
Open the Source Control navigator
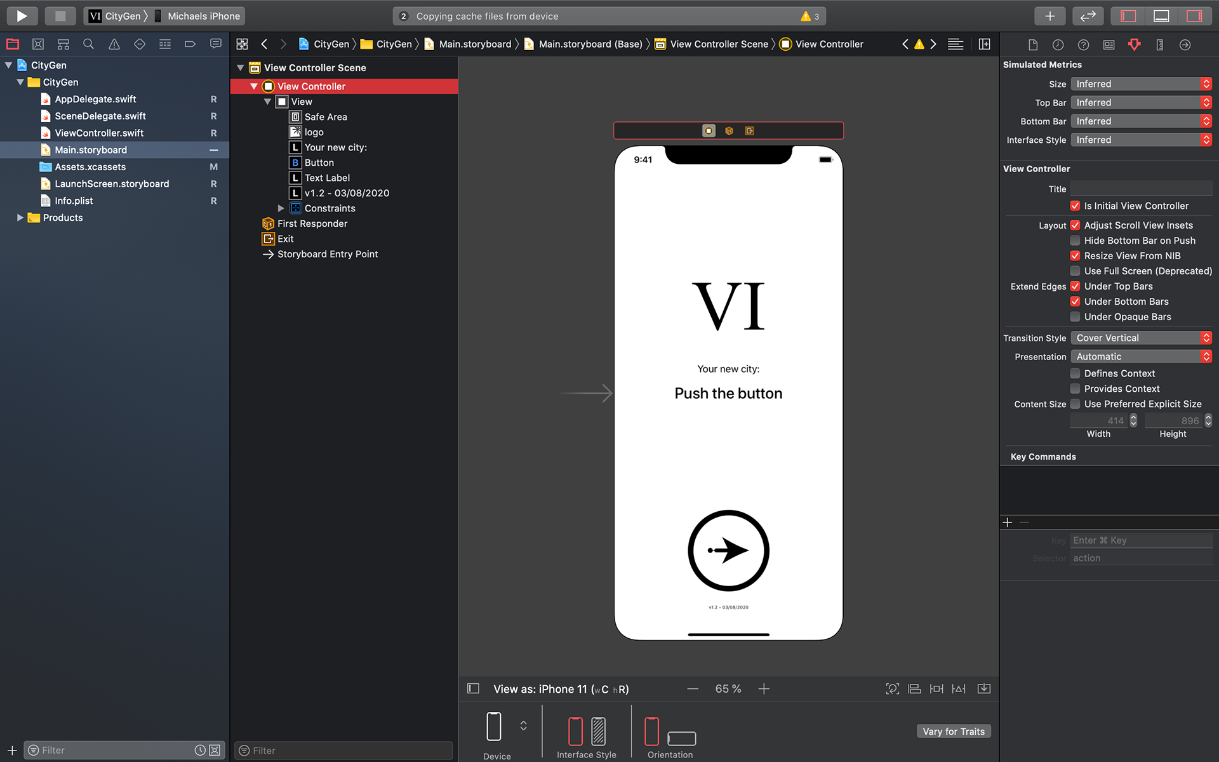click(x=38, y=44)
